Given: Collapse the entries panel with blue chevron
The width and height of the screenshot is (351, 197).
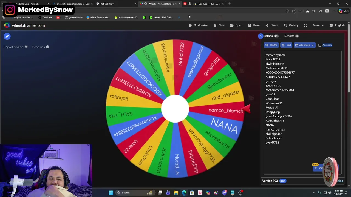Looking at the screenshot, I should [261, 36].
